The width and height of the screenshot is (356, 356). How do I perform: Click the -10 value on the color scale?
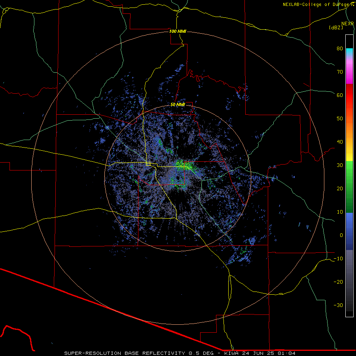[338, 259]
